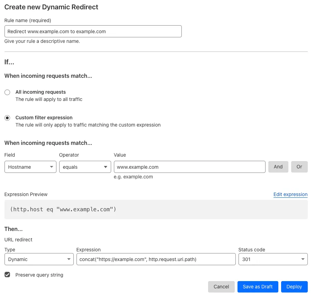Image resolution: width=314 pixels, height=297 pixels.
Task: Open the redirect Type dropdown showing Dynamic
Action: [39, 259]
